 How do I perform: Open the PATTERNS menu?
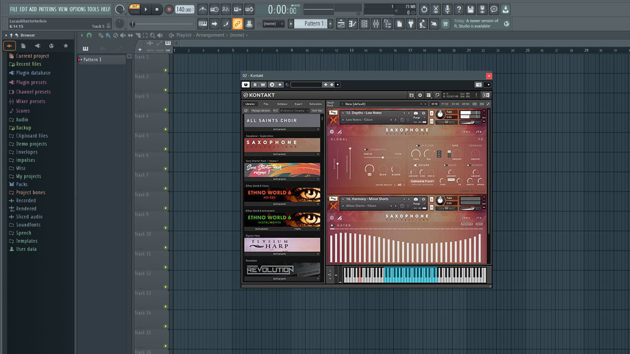47,9
